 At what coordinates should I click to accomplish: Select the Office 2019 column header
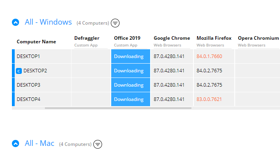coord(127,38)
